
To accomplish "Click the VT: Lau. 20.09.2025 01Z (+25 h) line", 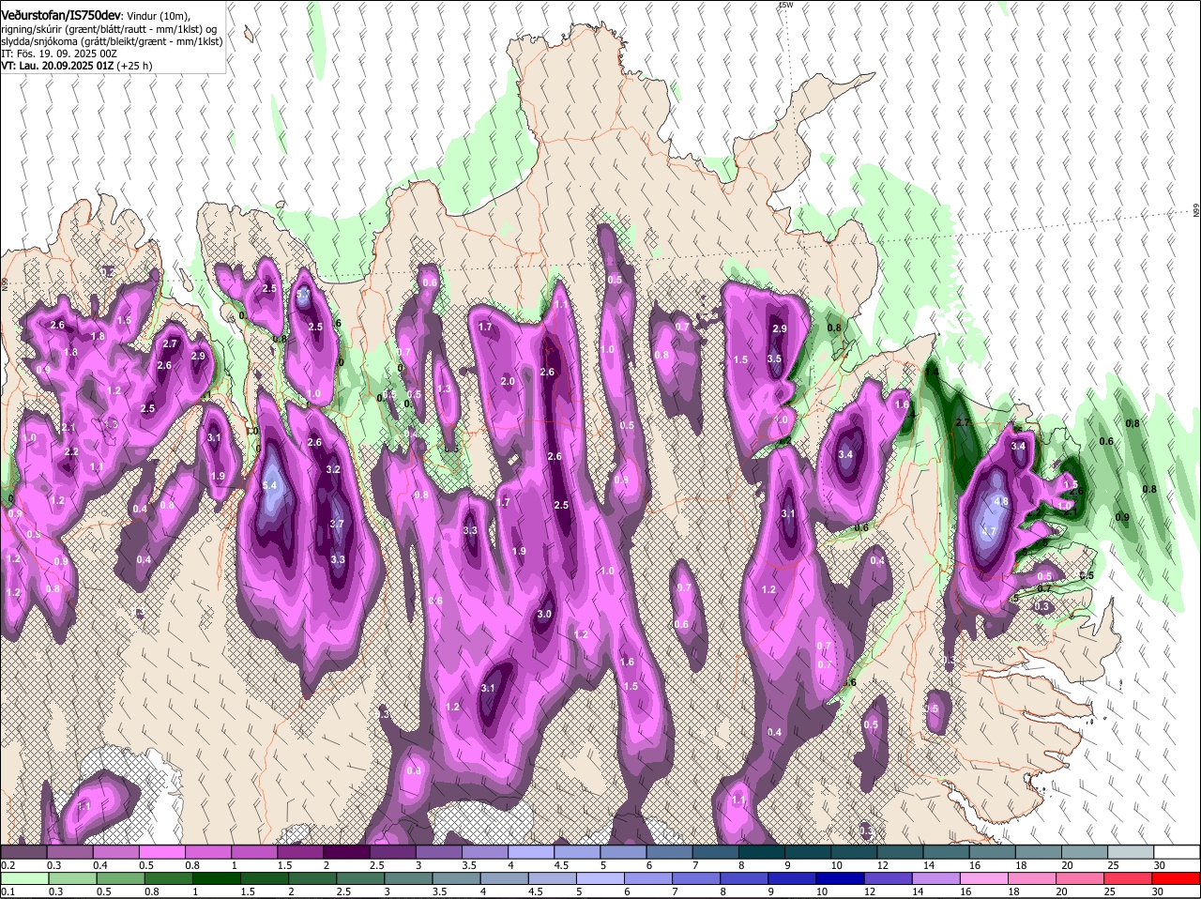I will coord(77,66).
